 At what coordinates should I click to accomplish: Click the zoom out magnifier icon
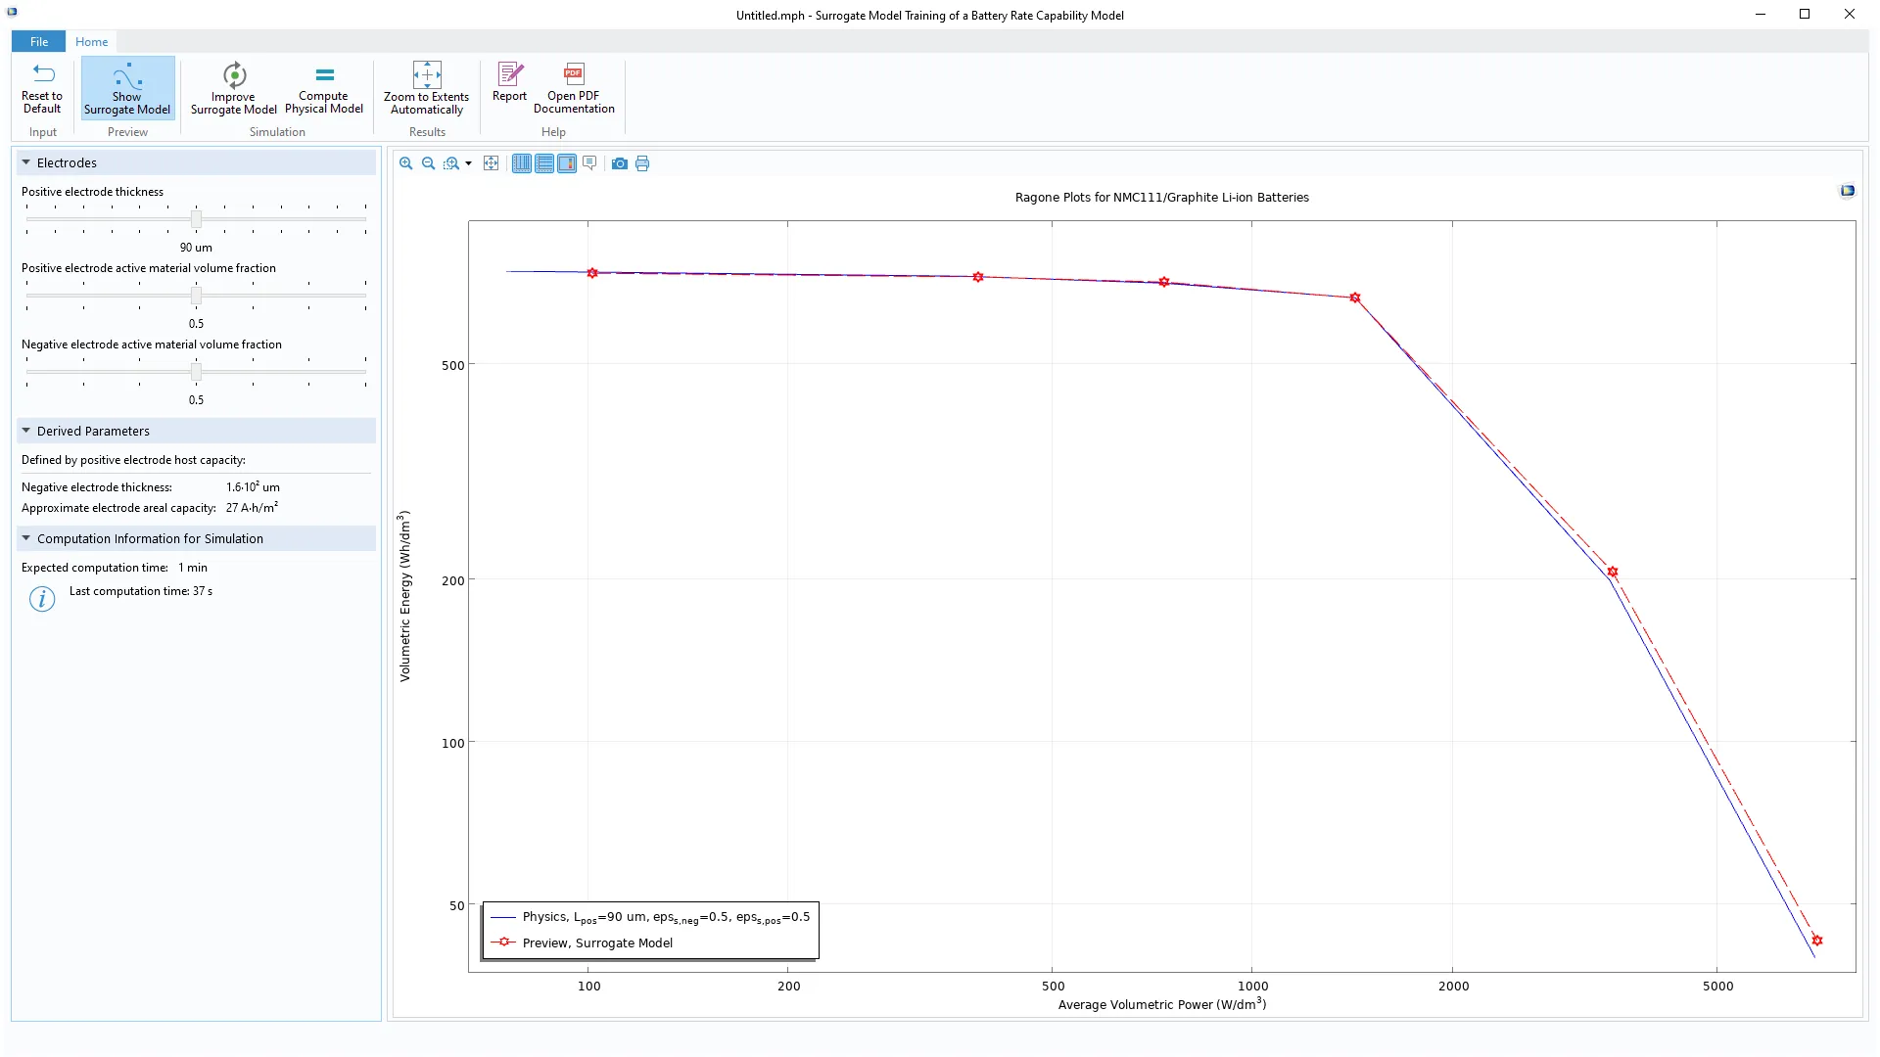[x=428, y=163]
